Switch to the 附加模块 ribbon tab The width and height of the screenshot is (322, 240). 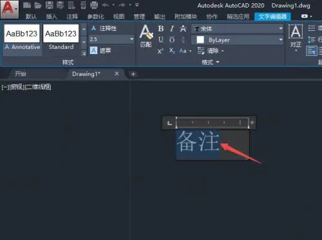pyautogui.click(x=185, y=16)
